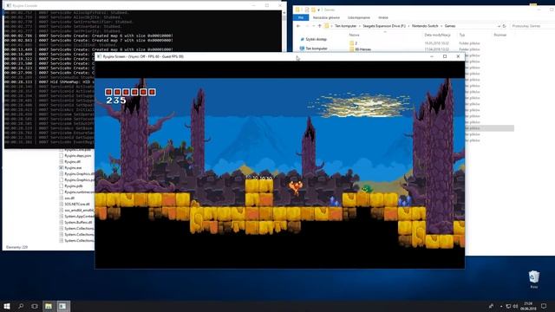Sort by Nazwa column header
Image resolution: width=555 pixels, height=312 pixels.
[354, 35]
